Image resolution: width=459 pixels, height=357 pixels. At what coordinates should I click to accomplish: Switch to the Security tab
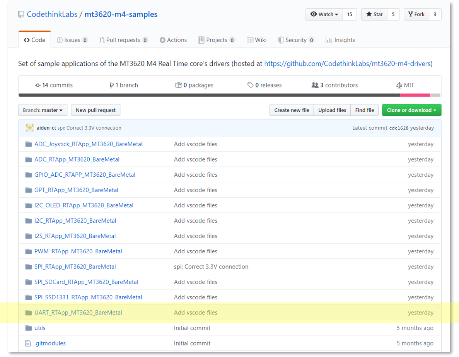(296, 40)
